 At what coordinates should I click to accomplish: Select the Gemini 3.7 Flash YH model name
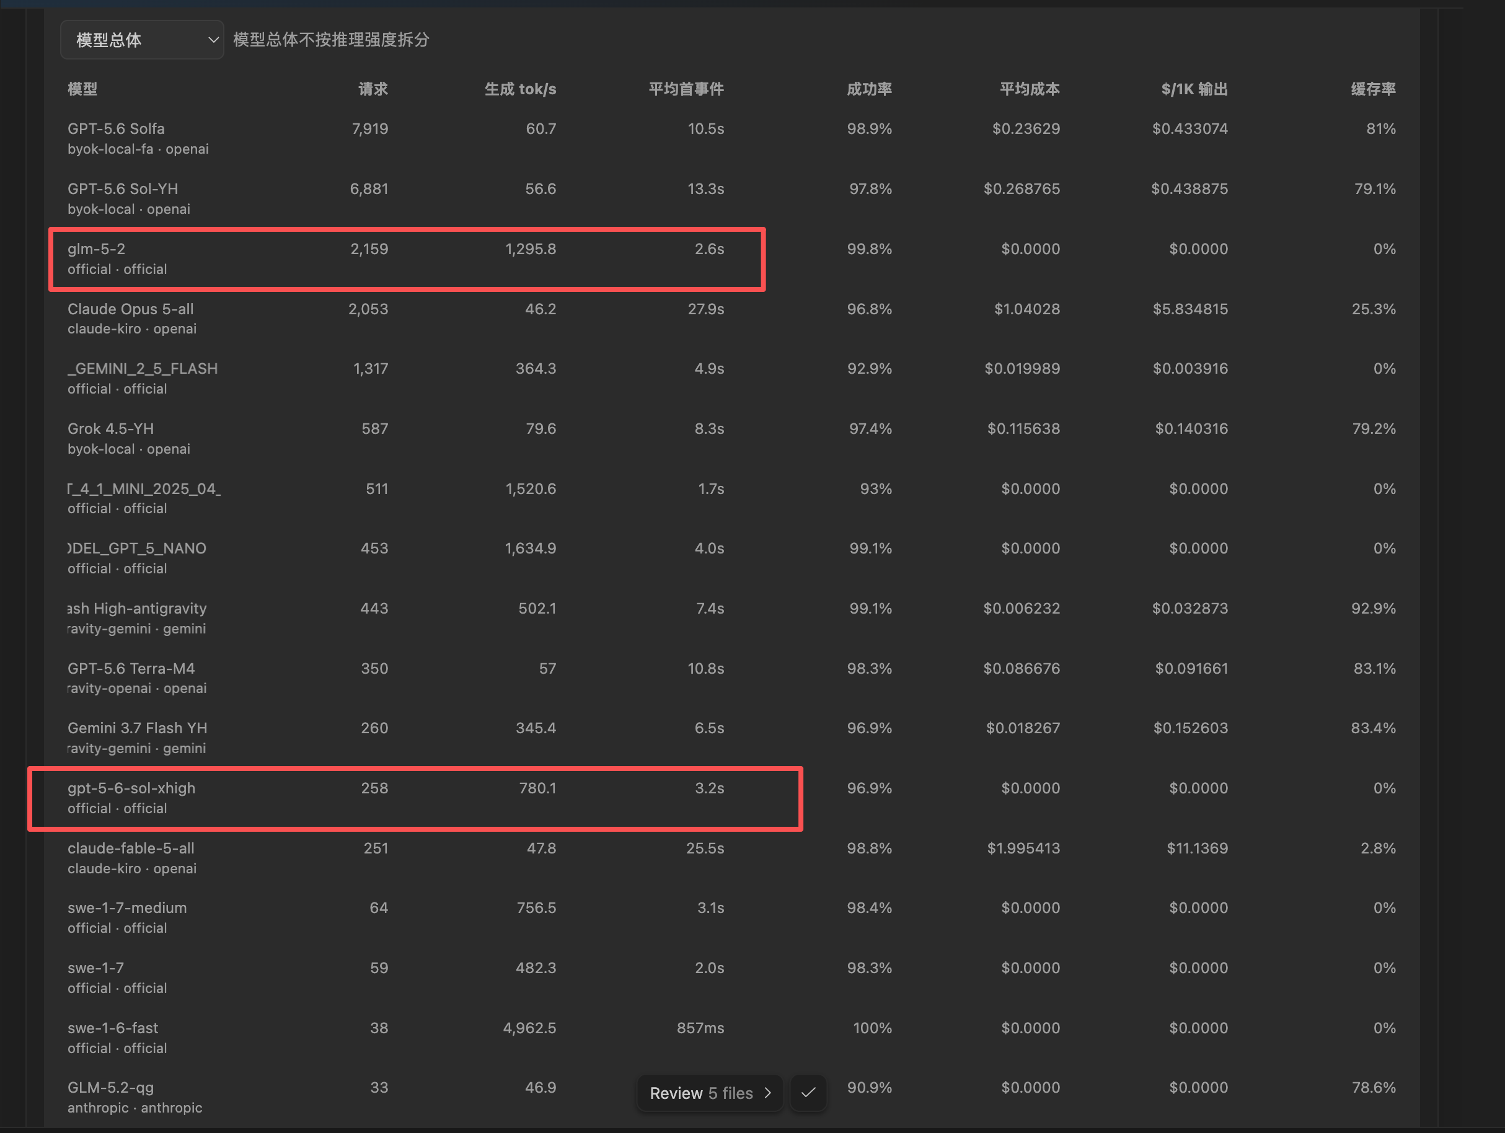tap(138, 728)
